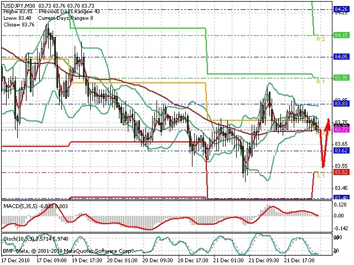Click the '17 Dec 09:00' time label

tap(51, 260)
